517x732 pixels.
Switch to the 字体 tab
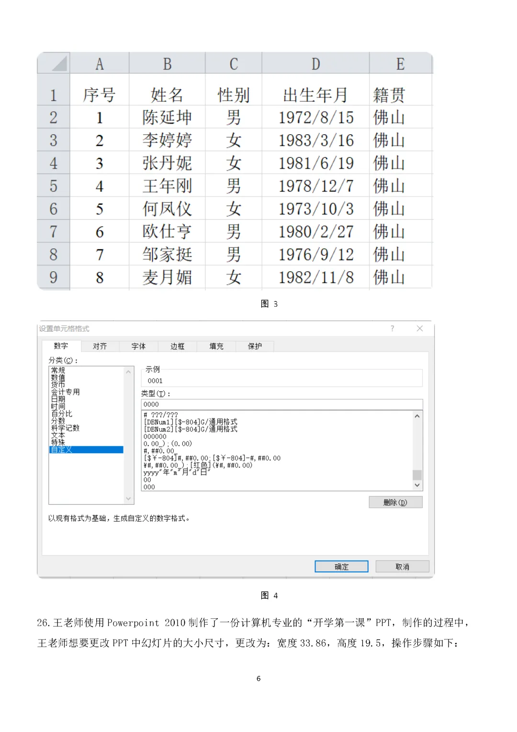[x=138, y=346]
